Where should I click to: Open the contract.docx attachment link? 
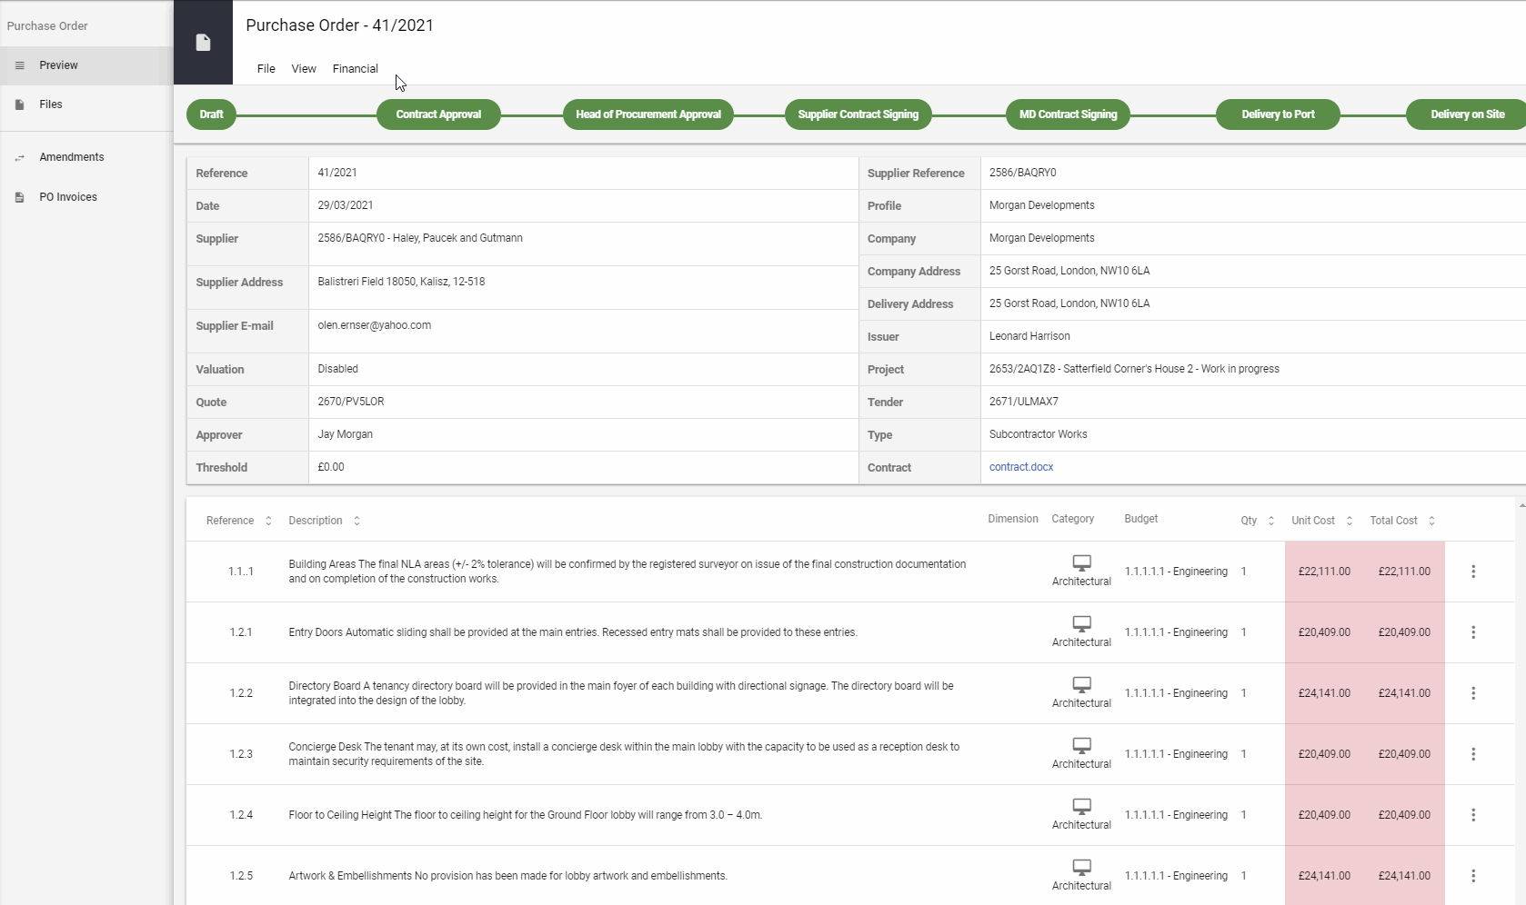[x=1020, y=466]
